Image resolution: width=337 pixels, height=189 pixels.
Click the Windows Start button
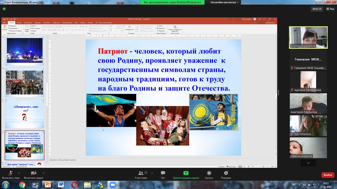click(5, 185)
